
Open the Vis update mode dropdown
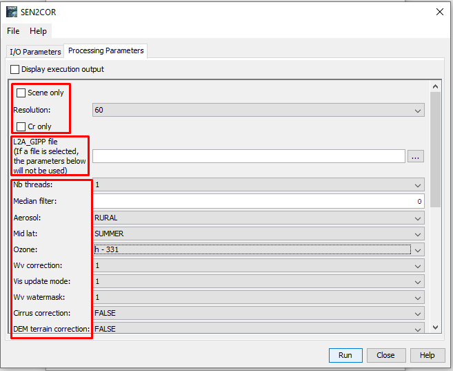click(x=259, y=282)
